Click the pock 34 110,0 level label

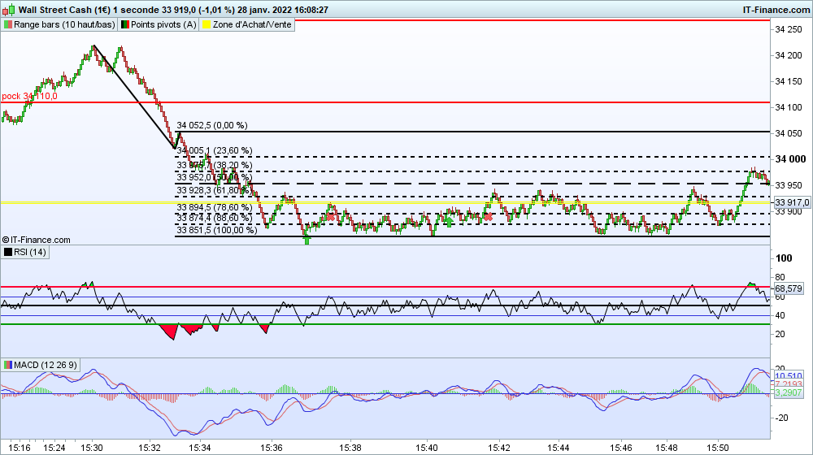(x=29, y=97)
